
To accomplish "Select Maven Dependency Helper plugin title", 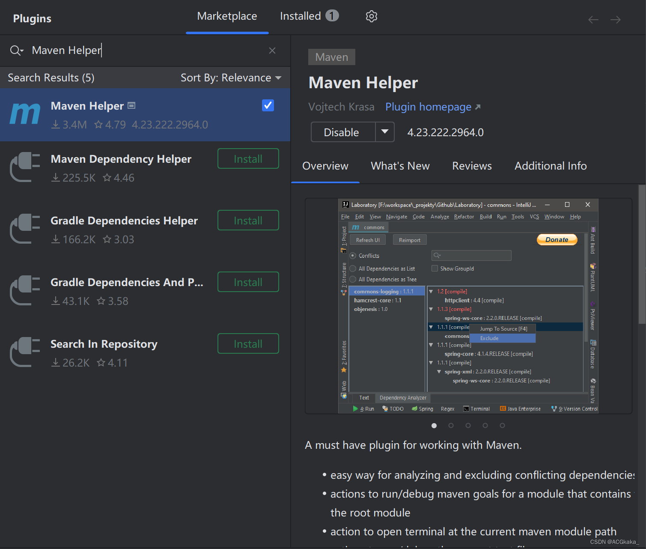I will click(x=121, y=159).
